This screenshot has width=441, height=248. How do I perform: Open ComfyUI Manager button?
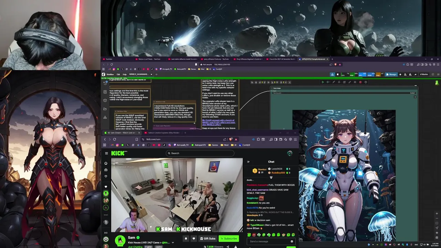tap(391, 74)
